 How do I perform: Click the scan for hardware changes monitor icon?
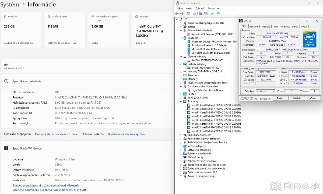coord(219,13)
